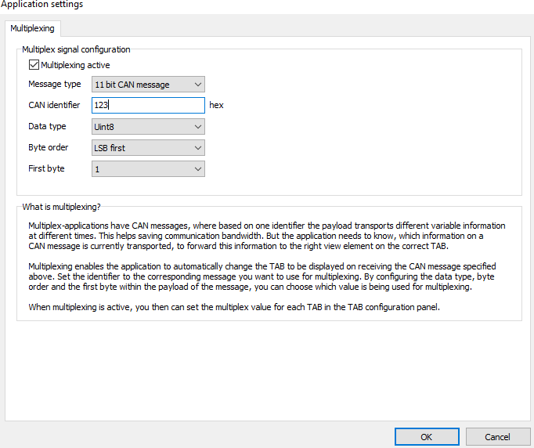This screenshot has width=534, height=448.
Task: Click the Application settings window title
Action: pyautogui.click(x=41, y=5)
